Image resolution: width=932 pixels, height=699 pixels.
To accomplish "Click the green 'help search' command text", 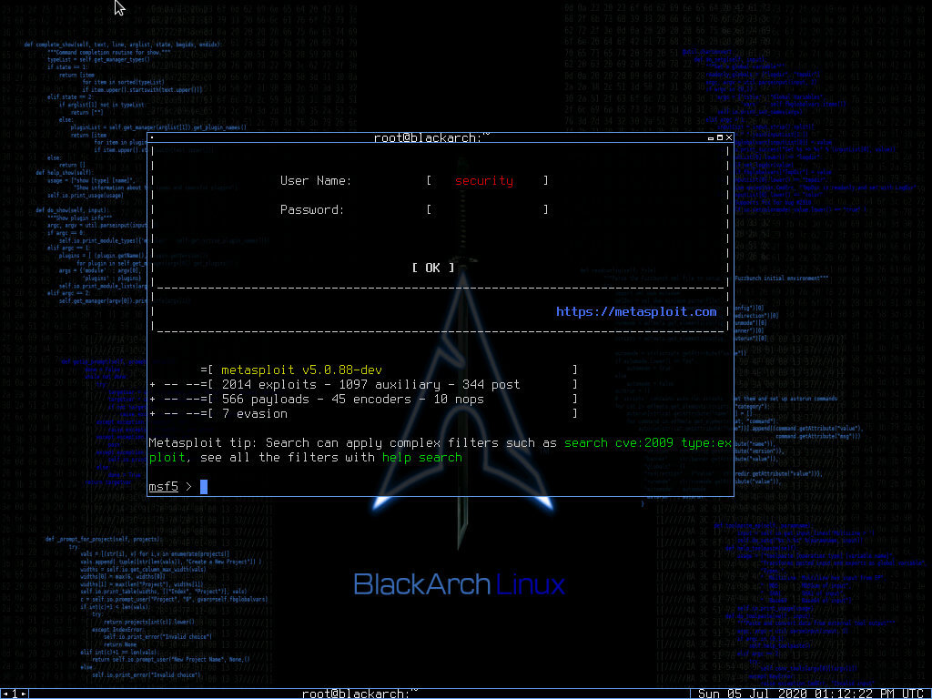I will pyautogui.click(x=422, y=458).
